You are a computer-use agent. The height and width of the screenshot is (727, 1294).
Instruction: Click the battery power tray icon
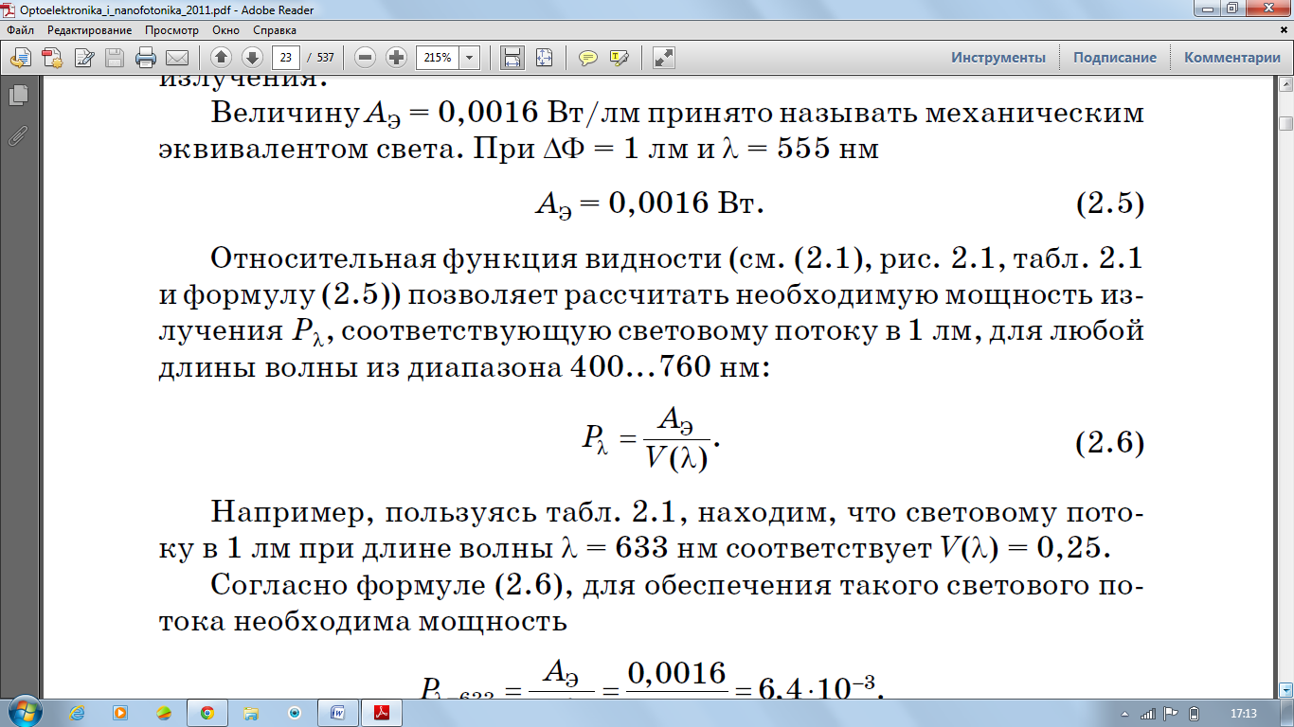click(x=1194, y=714)
